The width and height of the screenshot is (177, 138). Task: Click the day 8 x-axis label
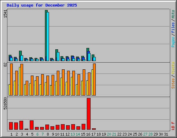(48, 134)
